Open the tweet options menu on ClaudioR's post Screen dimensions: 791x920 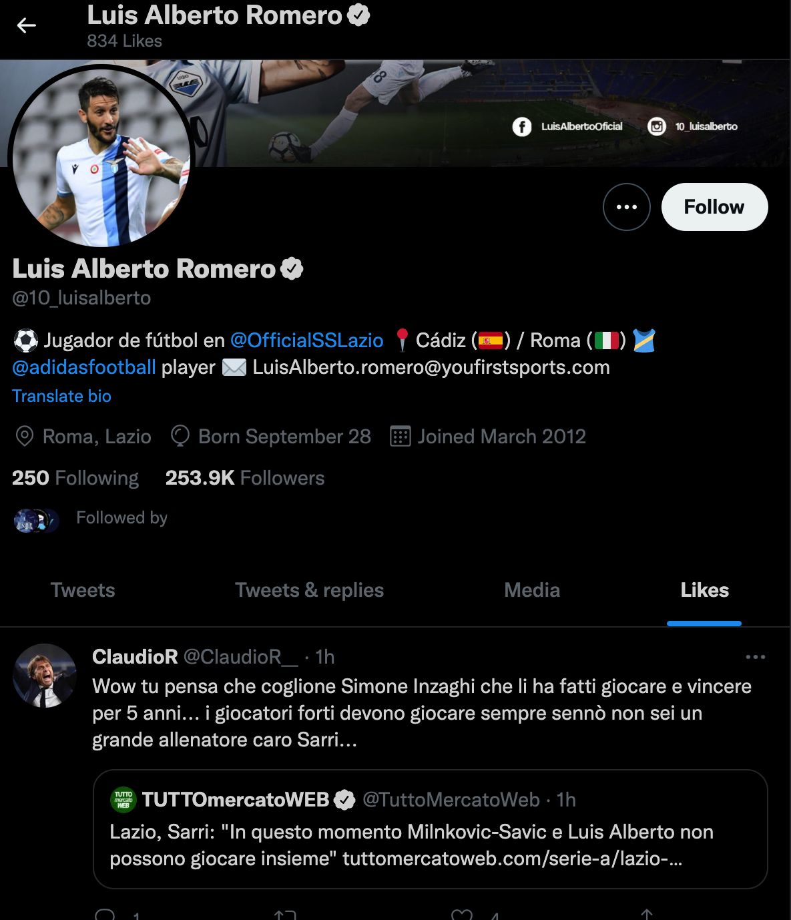756,656
